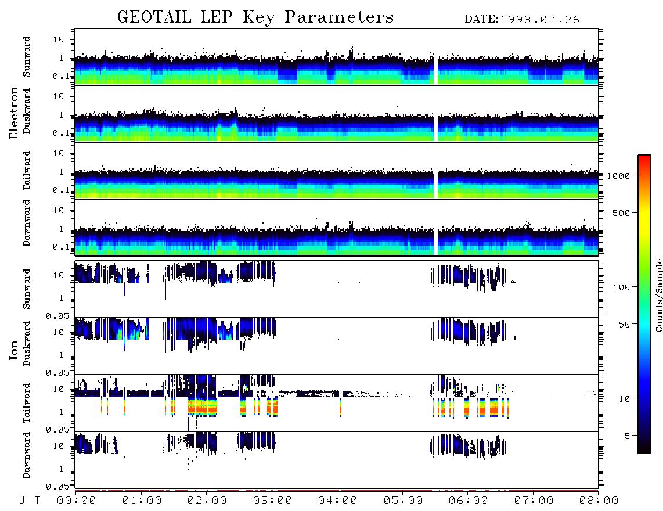Click the rainbow Counts/Sample color bar
This screenshot has height=511, width=663.
pyautogui.click(x=644, y=304)
